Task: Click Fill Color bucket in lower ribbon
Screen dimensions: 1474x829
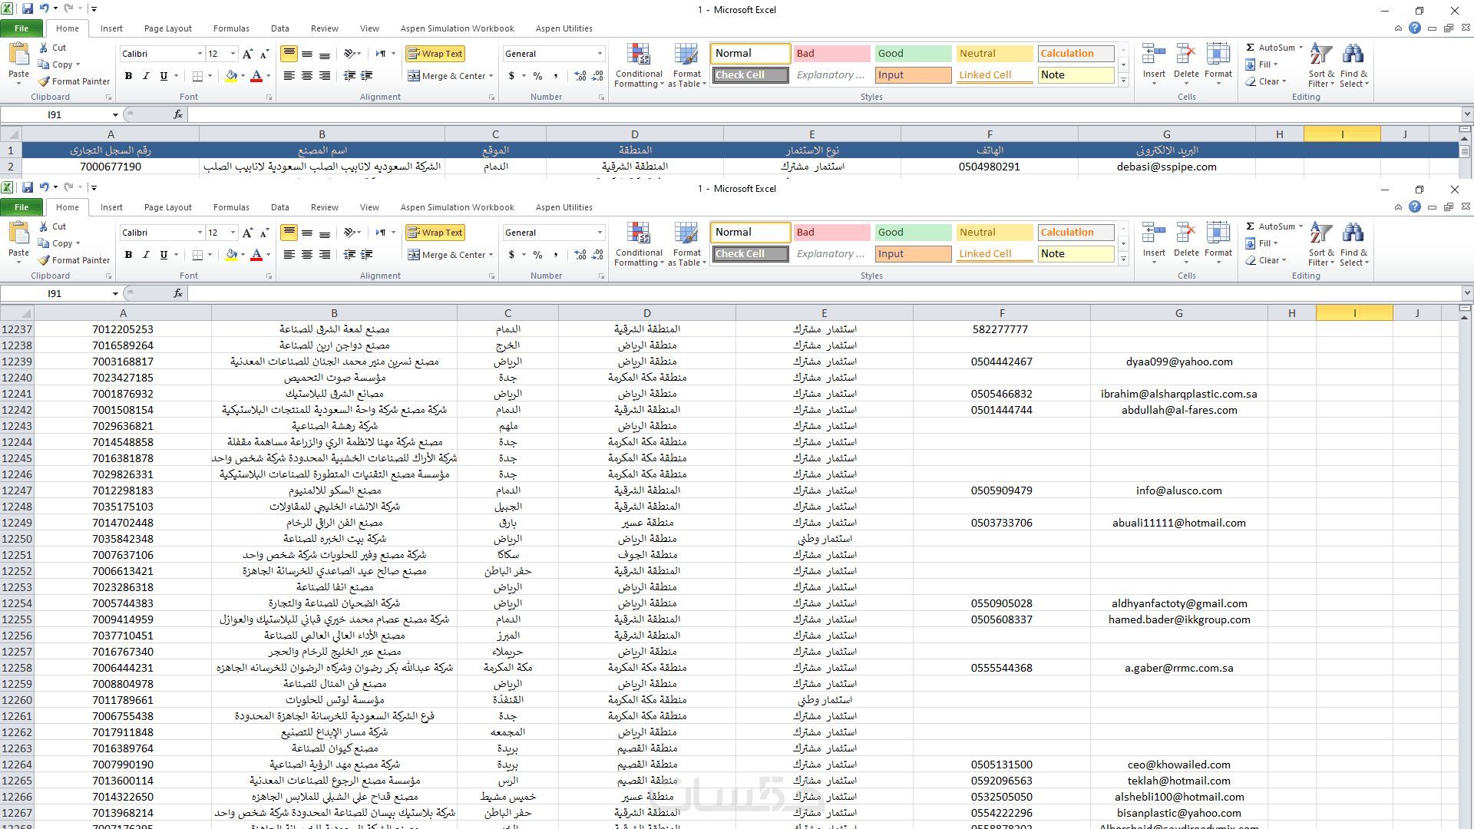Action: tap(231, 255)
